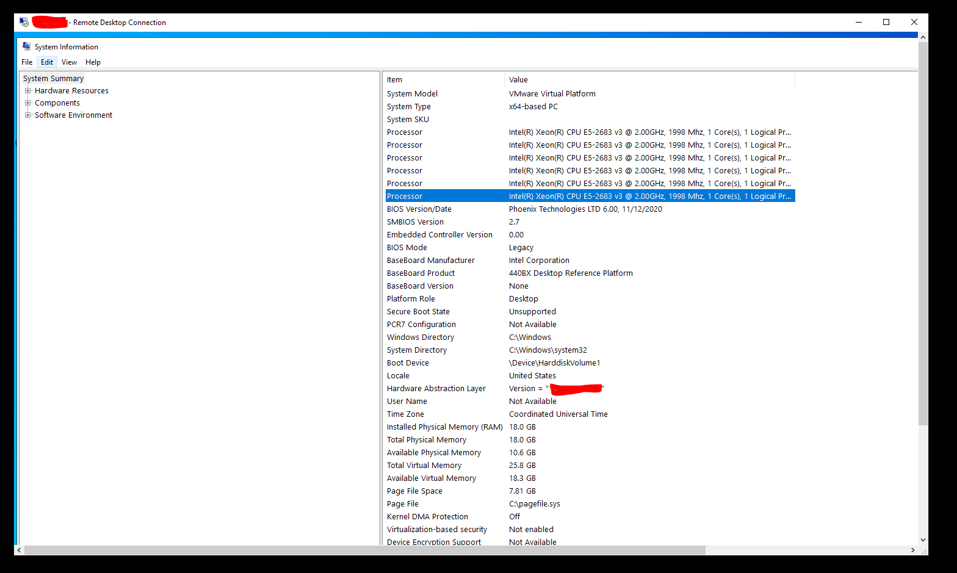The width and height of the screenshot is (957, 573).
Task: Select the Available Virtual Memory row
Action: coord(590,478)
